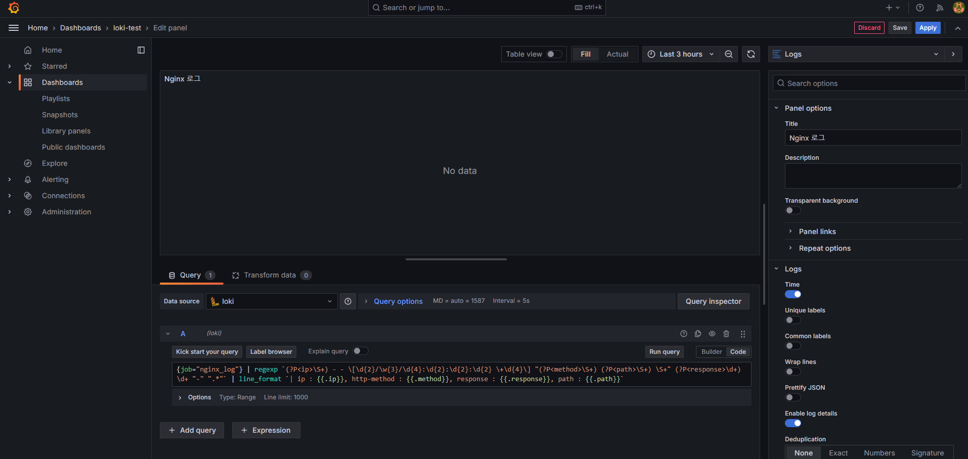Screen dimensions: 968x459
Task: Expand Panel links
Action: pos(817,232)
